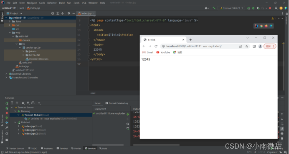The width and height of the screenshot is (289, 154).
Task: Open Search Everywhere with the magnifier icon
Action: click(x=276, y=8)
